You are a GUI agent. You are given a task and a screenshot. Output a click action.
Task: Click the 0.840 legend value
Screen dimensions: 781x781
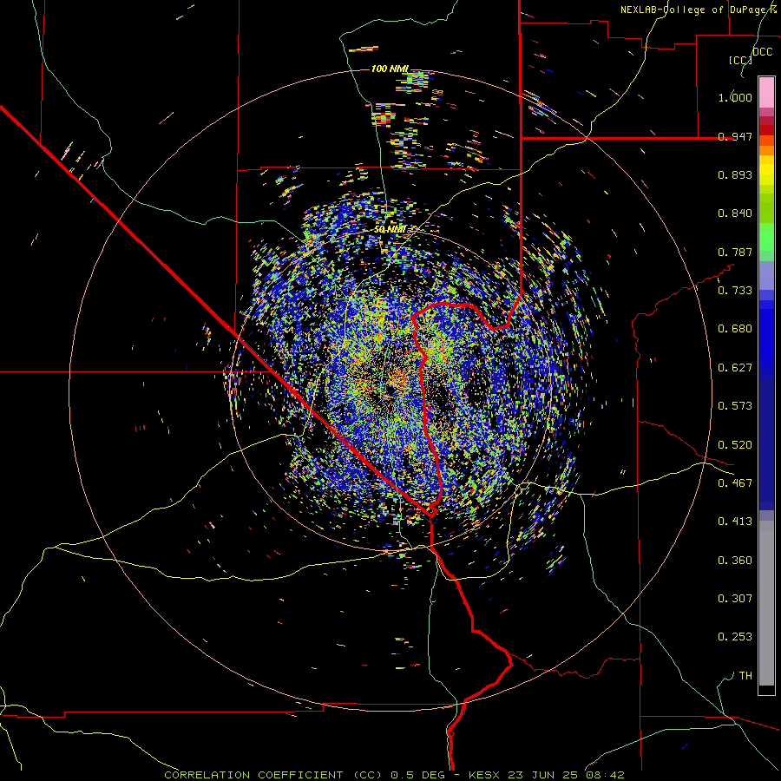(x=735, y=213)
